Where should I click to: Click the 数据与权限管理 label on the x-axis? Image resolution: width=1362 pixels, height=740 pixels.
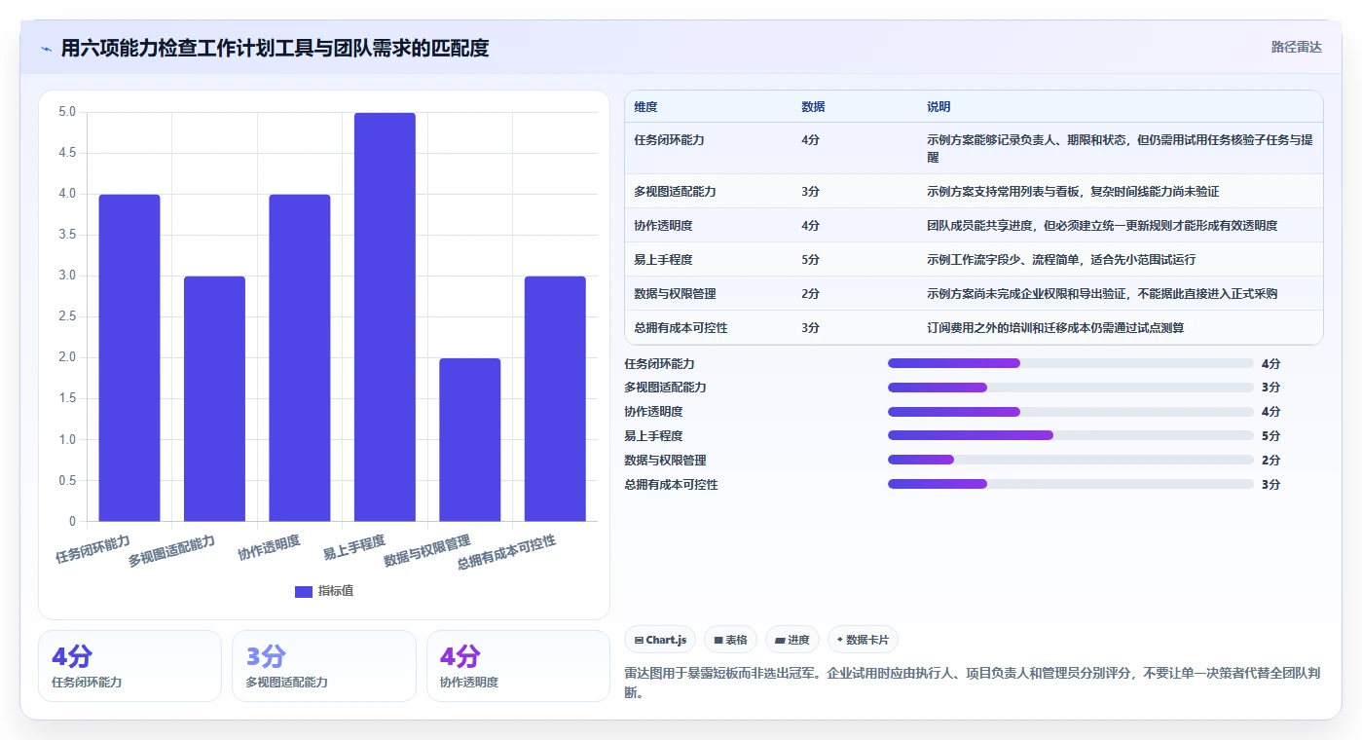click(x=427, y=551)
